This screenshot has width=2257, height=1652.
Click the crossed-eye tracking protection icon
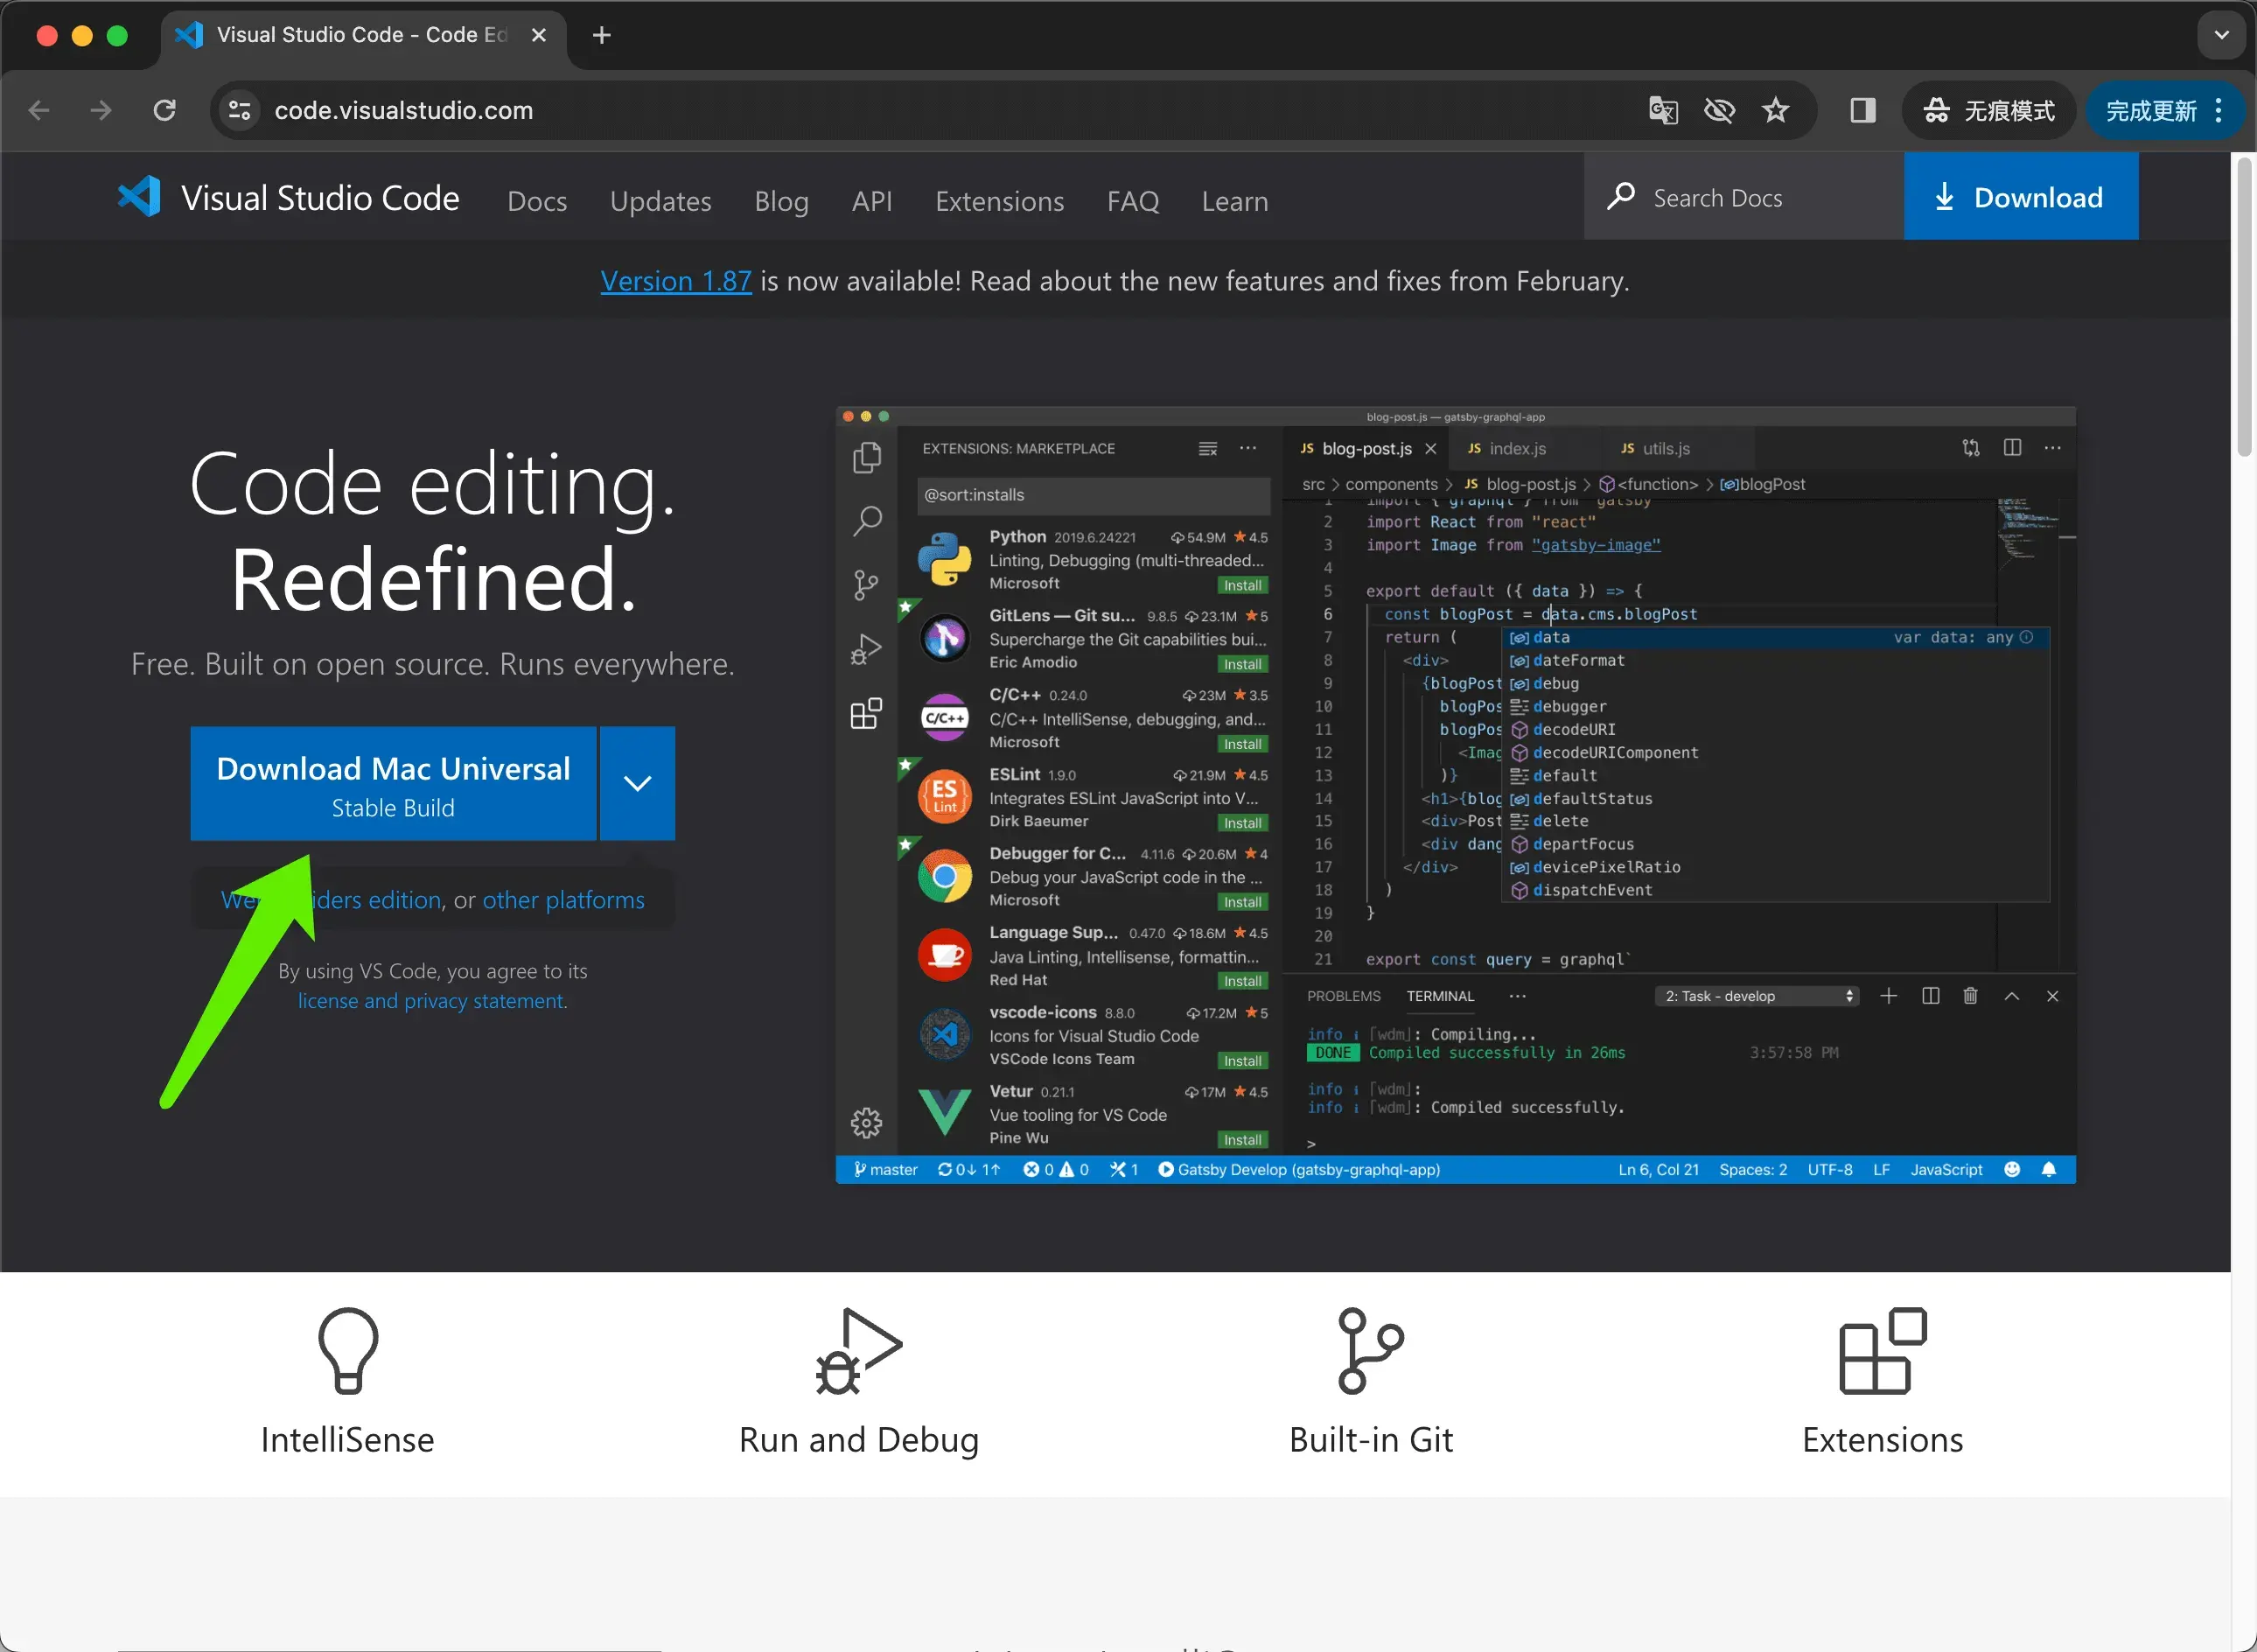coord(1719,110)
